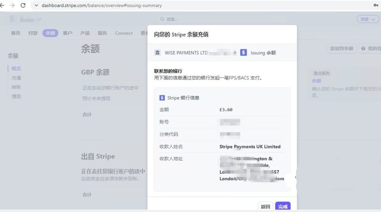381x212 pixels.
Task: Click the Stripe S icon beside 银行信息
Action: (x=162, y=98)
